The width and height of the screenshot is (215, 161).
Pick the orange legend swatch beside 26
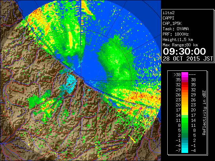click(x=185, y=95)
